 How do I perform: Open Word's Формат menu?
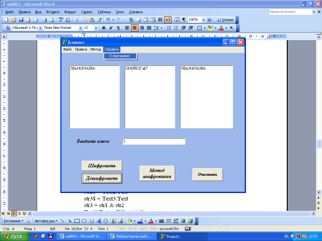point(70,12)
